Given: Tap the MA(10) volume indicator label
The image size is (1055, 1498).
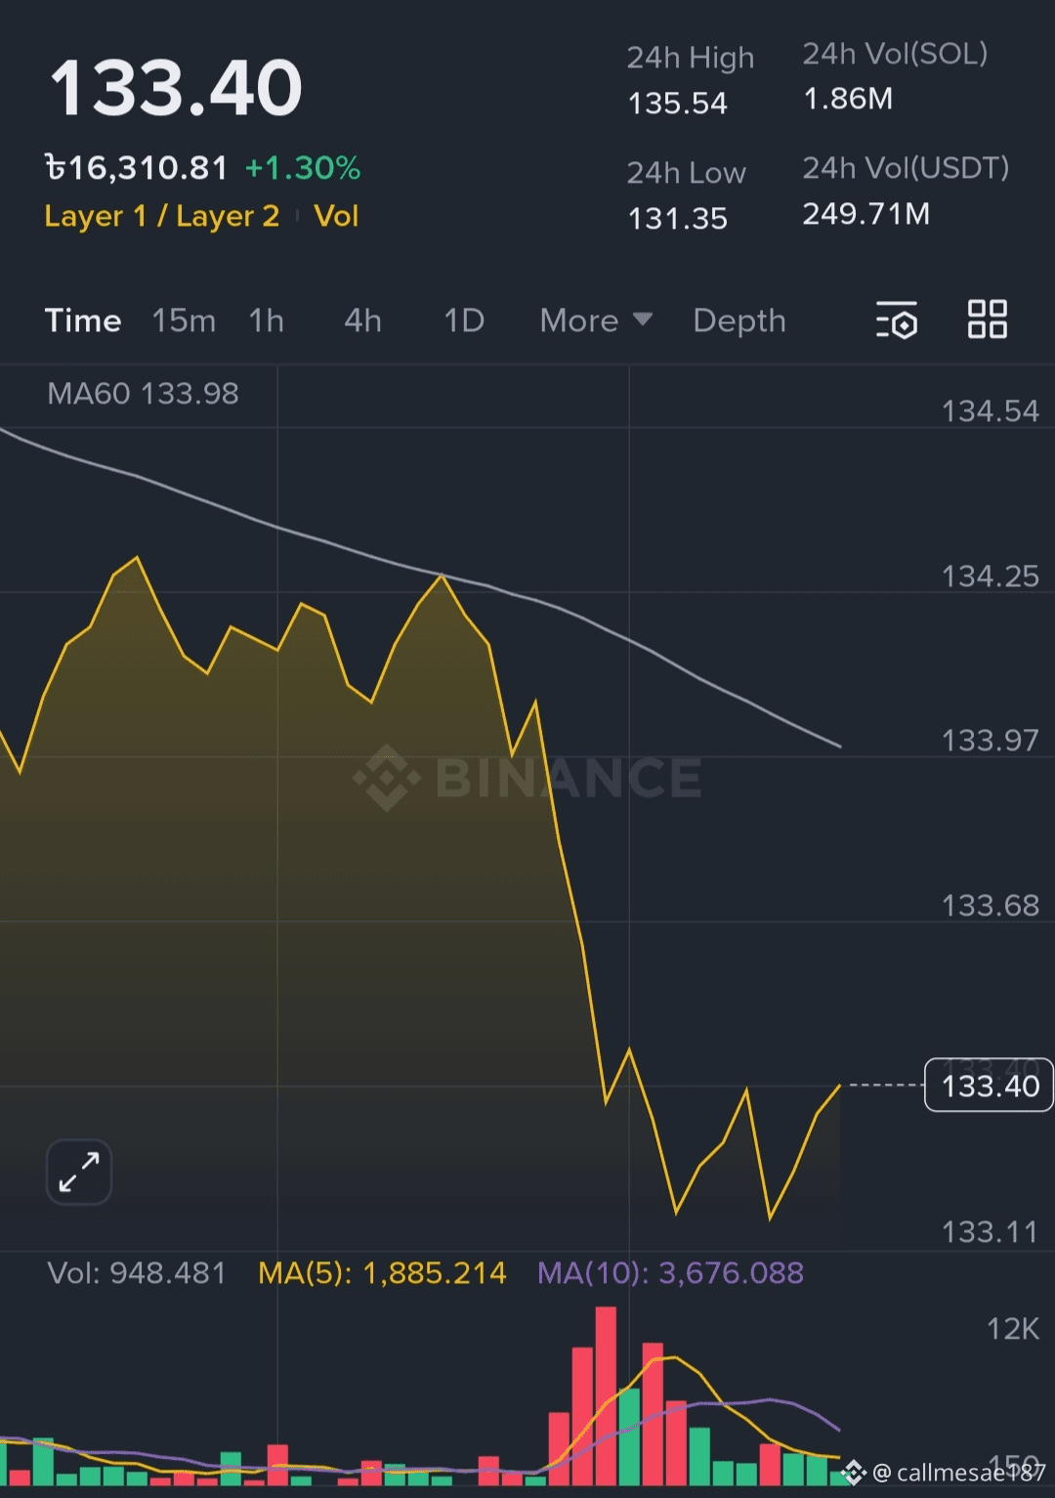Looking at the screenshot, I should point(670,1273).
